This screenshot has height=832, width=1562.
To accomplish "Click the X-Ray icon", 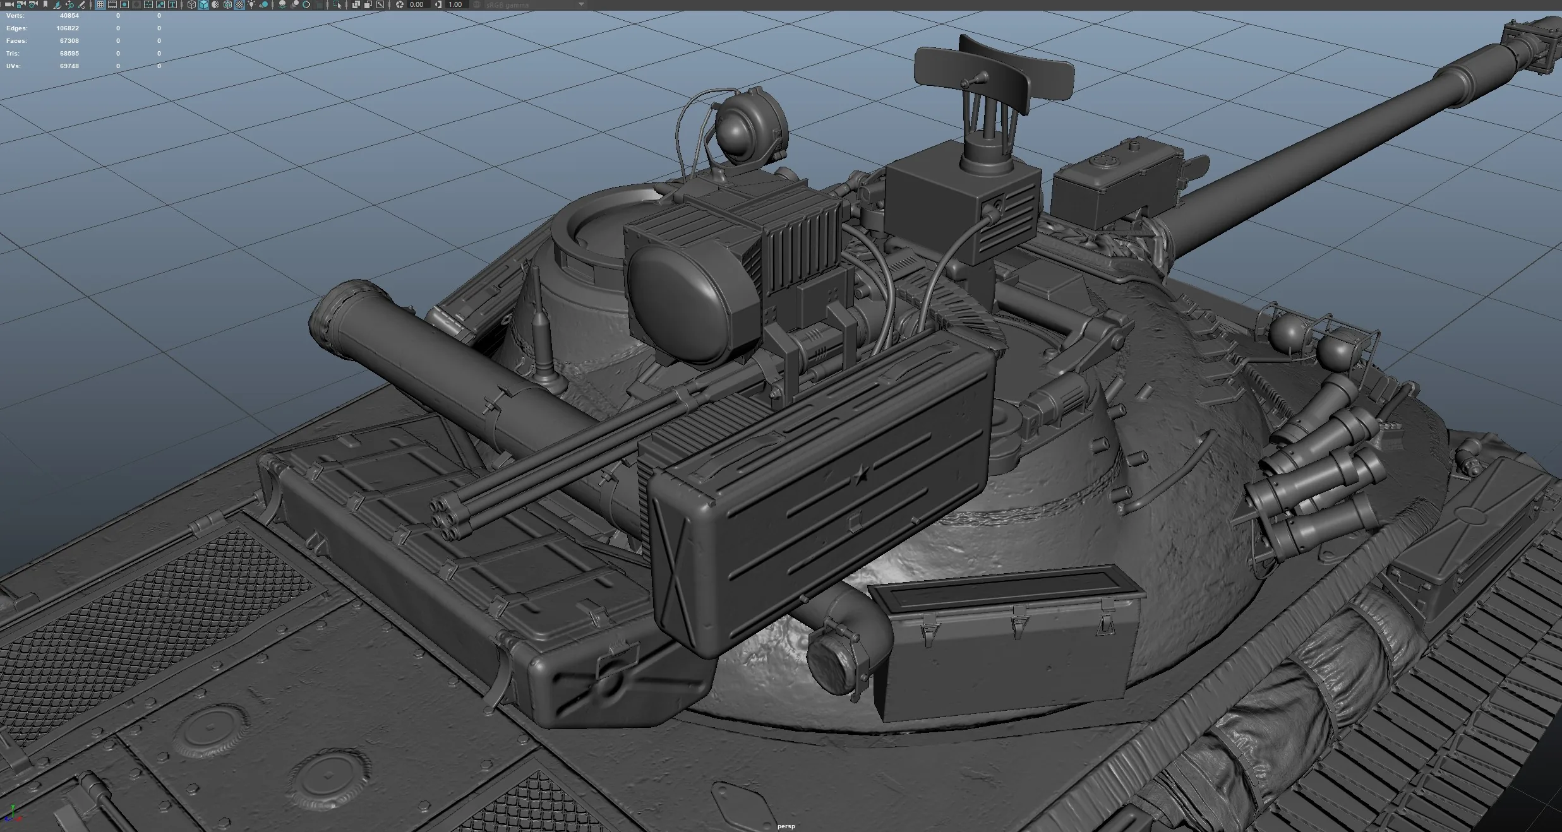I will coord(356,4).
